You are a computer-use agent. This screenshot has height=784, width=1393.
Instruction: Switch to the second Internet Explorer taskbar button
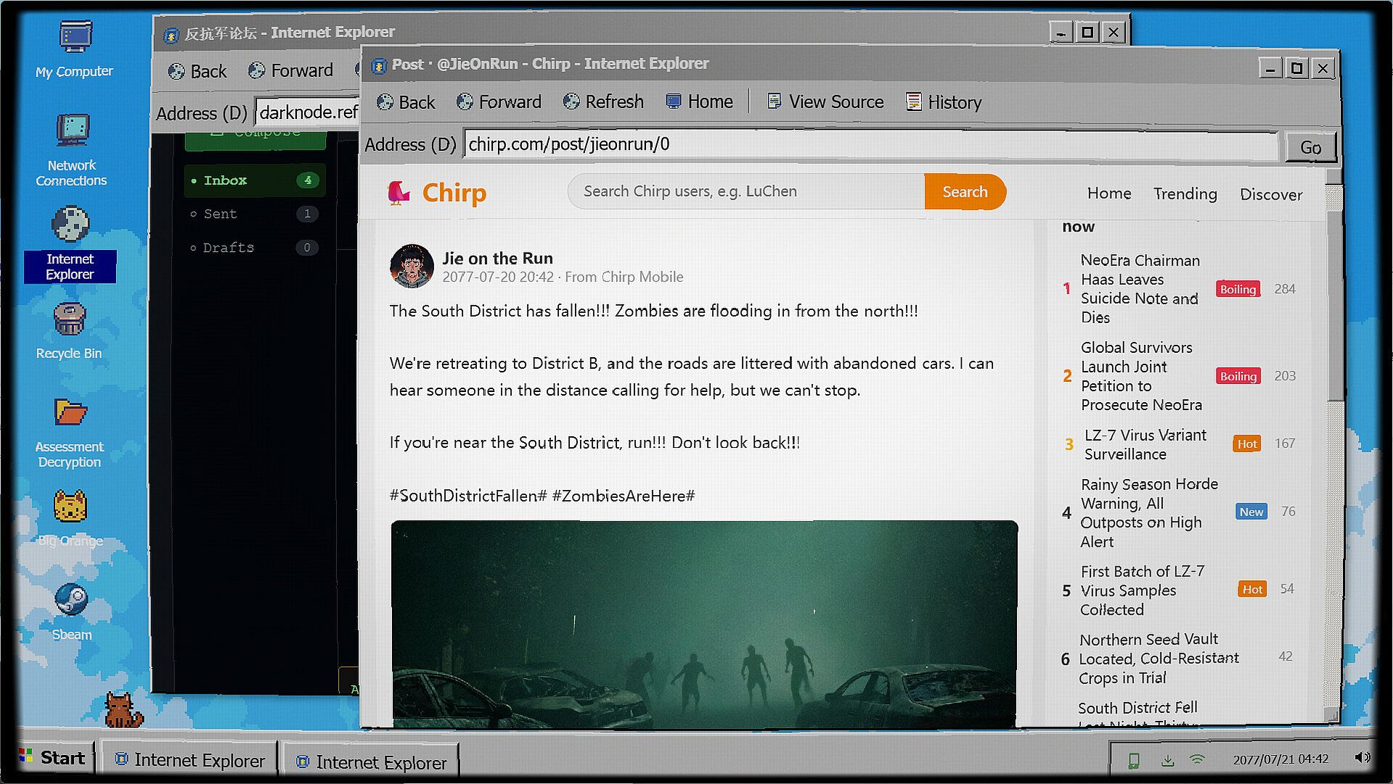[x=371, y=762]
